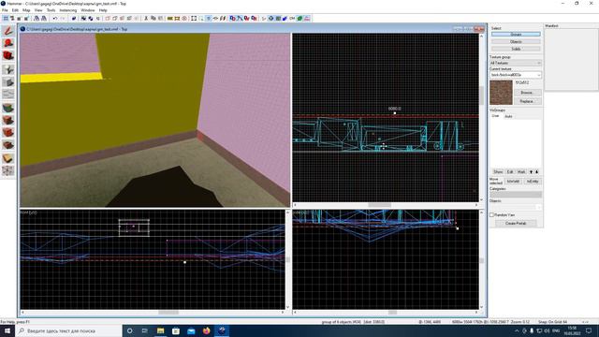
Task: Click the Cut toolbar icon
Action: 146,19
